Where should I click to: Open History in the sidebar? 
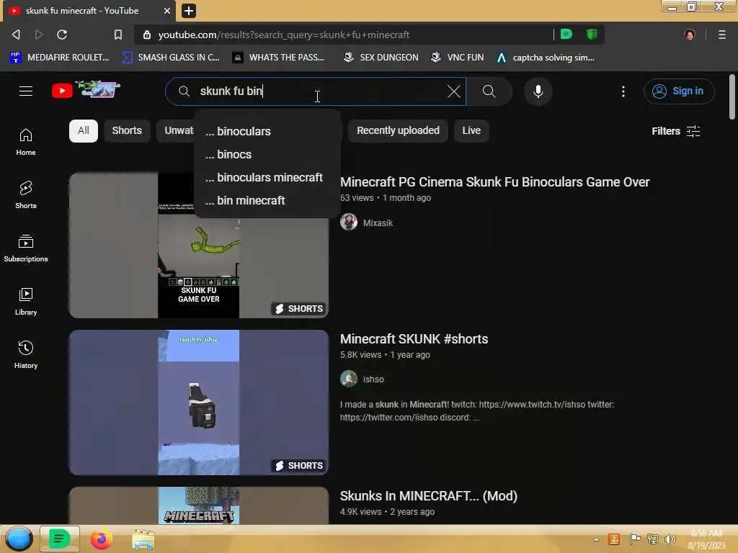click(x=26, y=354)
